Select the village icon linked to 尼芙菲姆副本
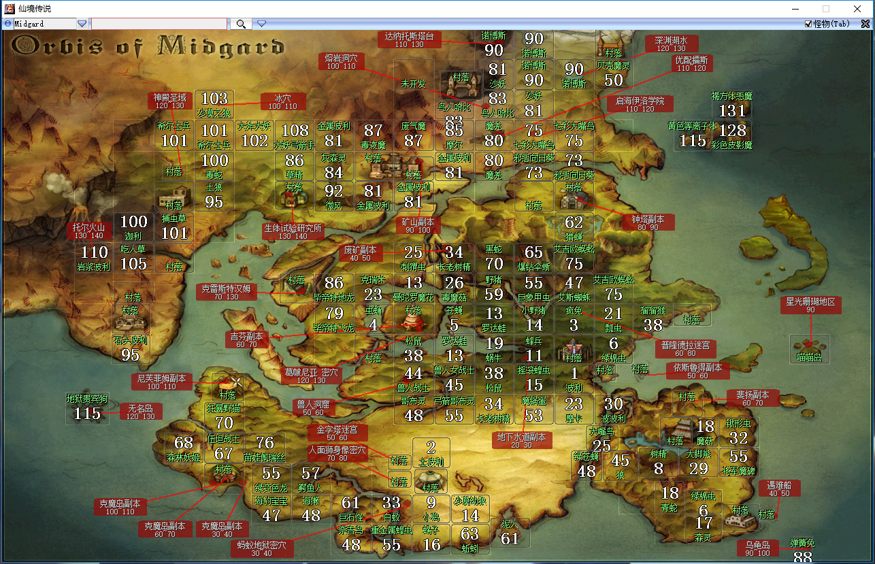875x564 pixels. tap(227, 386)
